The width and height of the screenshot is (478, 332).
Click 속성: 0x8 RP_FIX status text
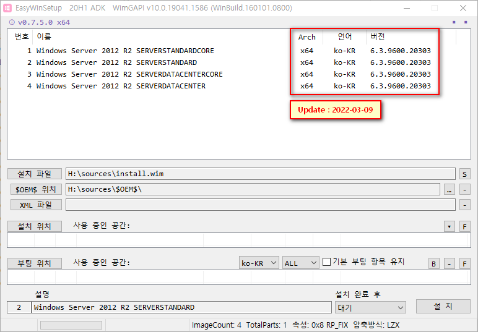click(319, 325)
